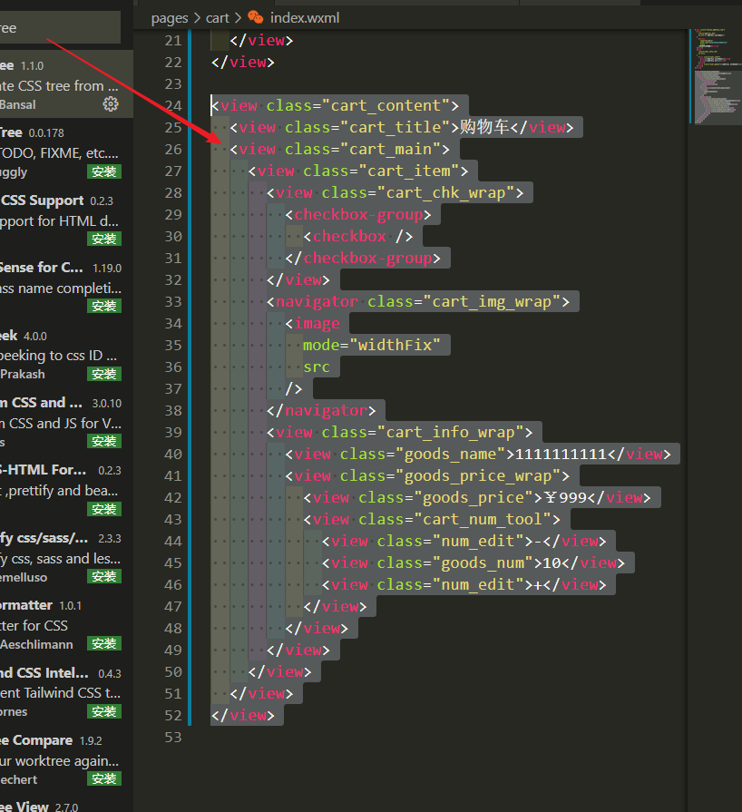Viewport: 742px width, 812px height.
Task: Focus the extensions search box
Action: coord(60,27)
